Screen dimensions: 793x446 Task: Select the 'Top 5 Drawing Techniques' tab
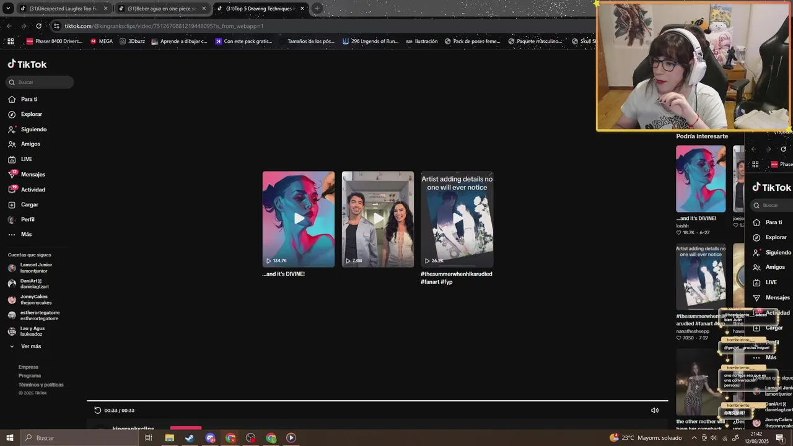[260, 9]
